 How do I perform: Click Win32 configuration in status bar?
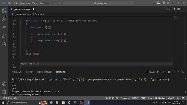click(171, 98)
